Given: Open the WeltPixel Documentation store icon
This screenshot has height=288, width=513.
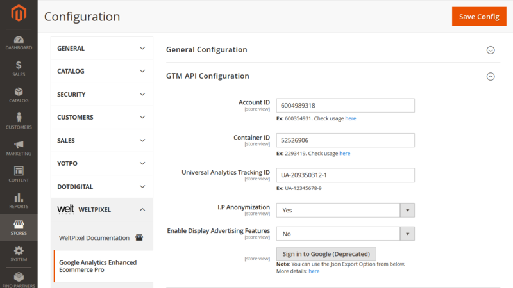Looking at the screenshot, I should pyautogui.click(x=139, y=237).
